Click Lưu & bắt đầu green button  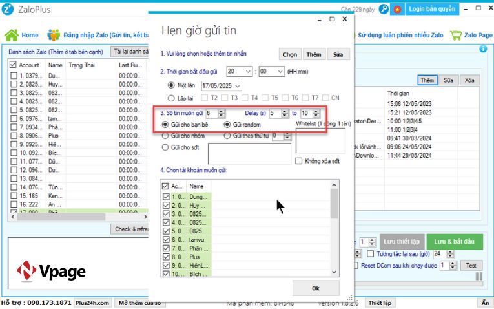pos(455,242)
